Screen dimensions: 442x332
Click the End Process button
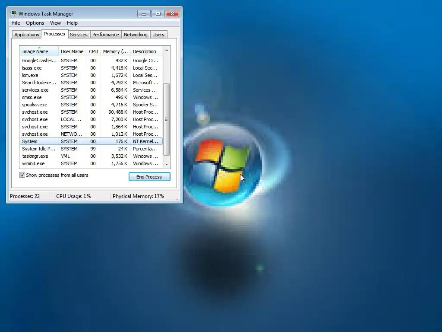pyautogui.click(x=149, y=177)
